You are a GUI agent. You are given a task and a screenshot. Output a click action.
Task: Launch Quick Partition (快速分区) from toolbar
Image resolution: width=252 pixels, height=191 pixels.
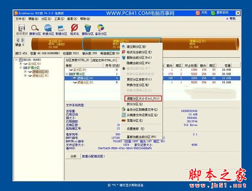coord(48,30)
